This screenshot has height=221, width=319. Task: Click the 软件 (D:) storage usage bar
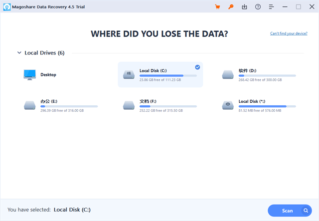click(267, 76)
